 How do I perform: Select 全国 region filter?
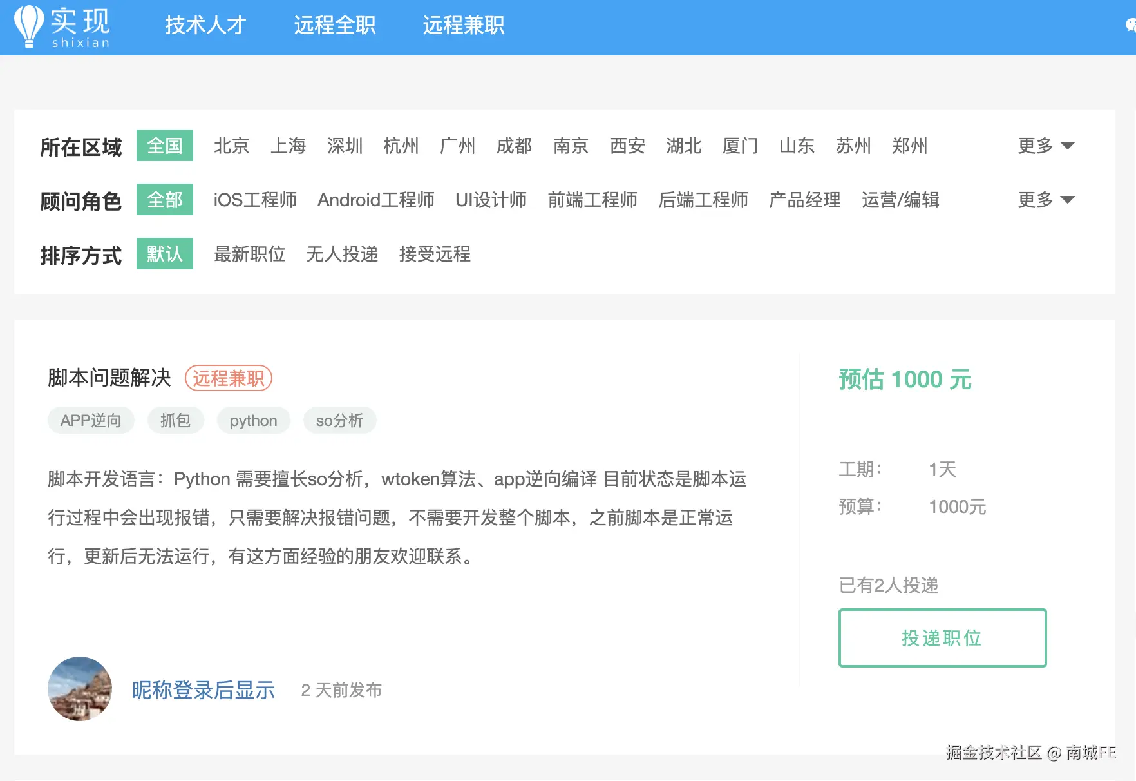(x=165, y=146)
